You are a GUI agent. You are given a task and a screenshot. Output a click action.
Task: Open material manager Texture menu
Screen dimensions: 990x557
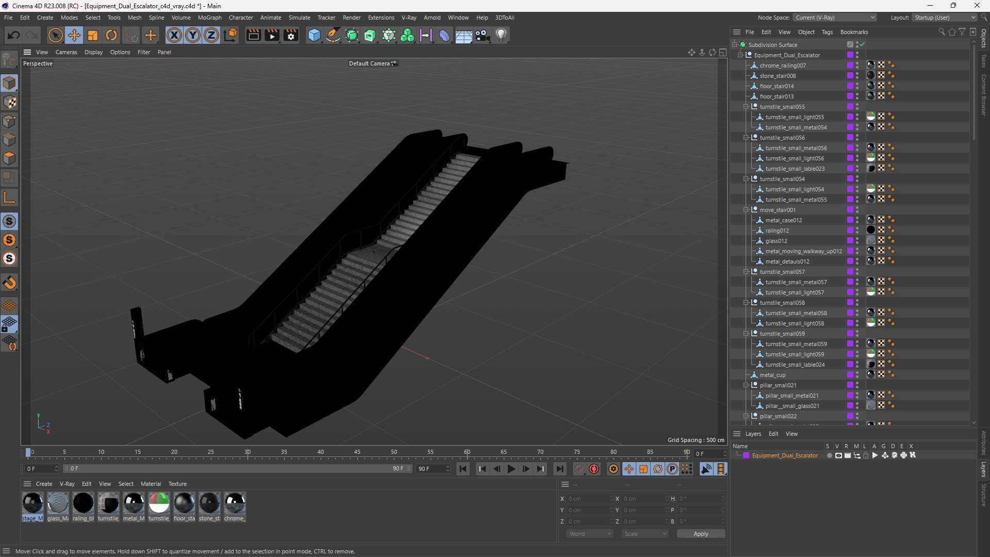[x=177, y=484]
